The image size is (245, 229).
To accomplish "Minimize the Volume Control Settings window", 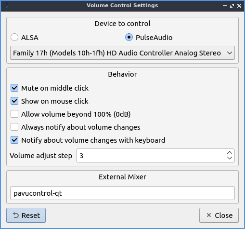I will click(225, 6).
